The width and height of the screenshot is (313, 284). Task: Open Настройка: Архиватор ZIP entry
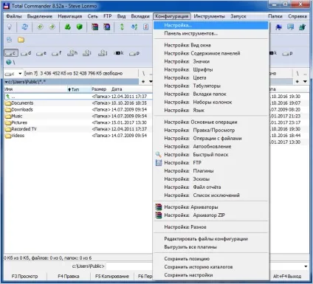210,215
